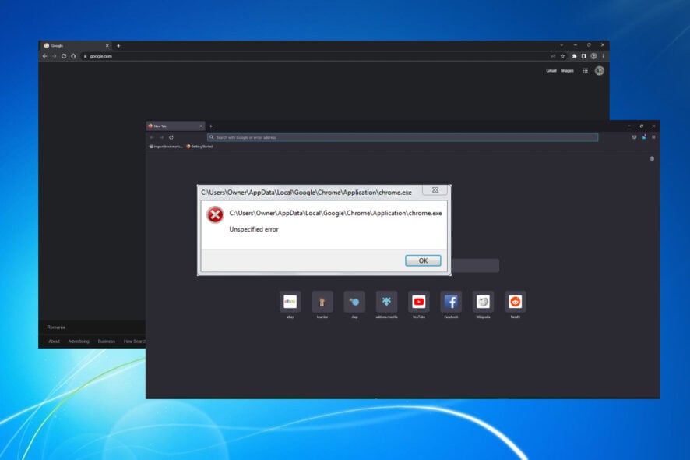The image size is (690, 460).
Task: Click OK in the Unspecified error dialog
Action: 423,260
